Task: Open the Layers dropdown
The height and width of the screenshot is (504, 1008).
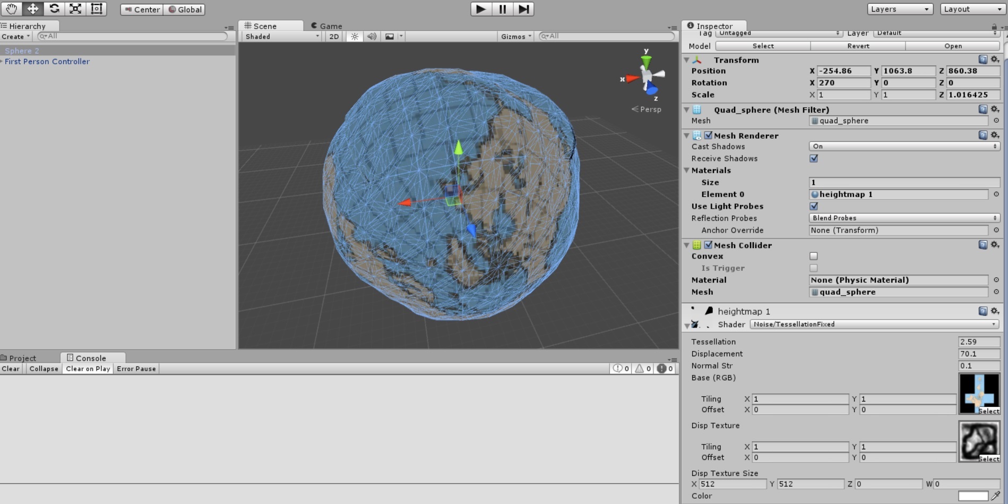Action: [x=900, y=9]
